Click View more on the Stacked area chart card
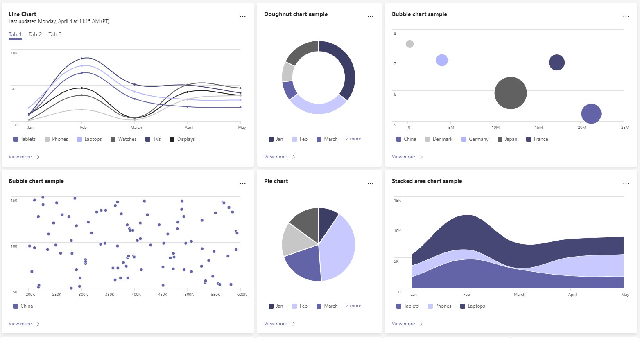 pos(403,324)
